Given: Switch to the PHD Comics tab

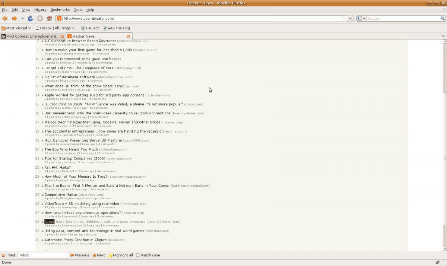Looking at the screenshot, I should click(32, 36).
